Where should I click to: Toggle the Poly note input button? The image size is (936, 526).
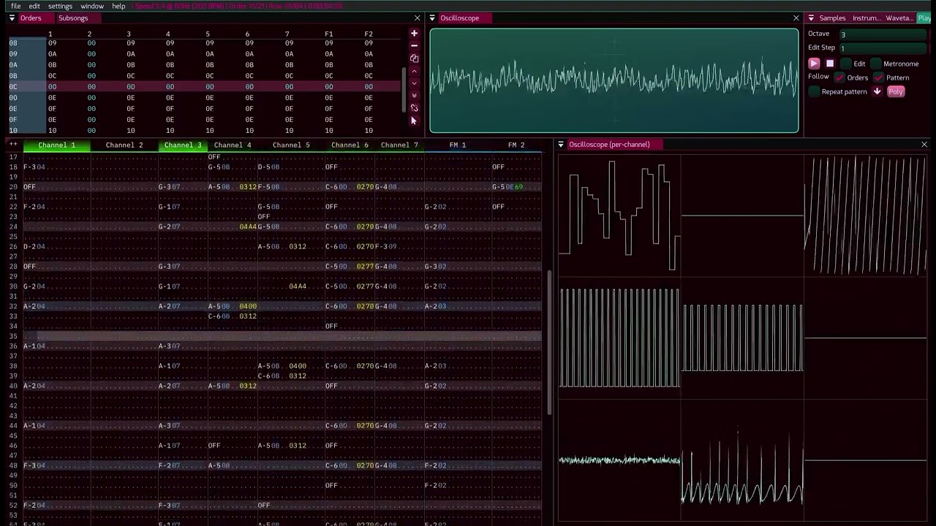pyautogui.click(x=896, y=91)
